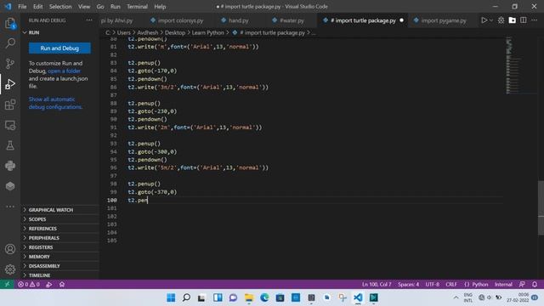Select language mode Python in status bar
Screen dimensions: 544x306
point(479,284)
